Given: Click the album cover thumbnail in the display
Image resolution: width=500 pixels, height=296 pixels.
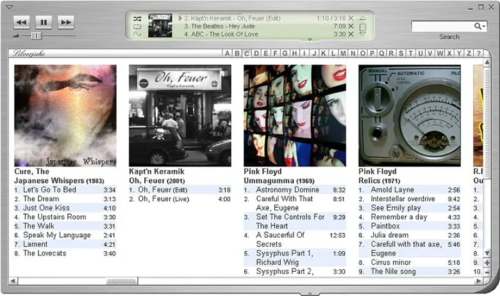Looking at the screenshot, I should pyautogui.click(x=160, y=26).
